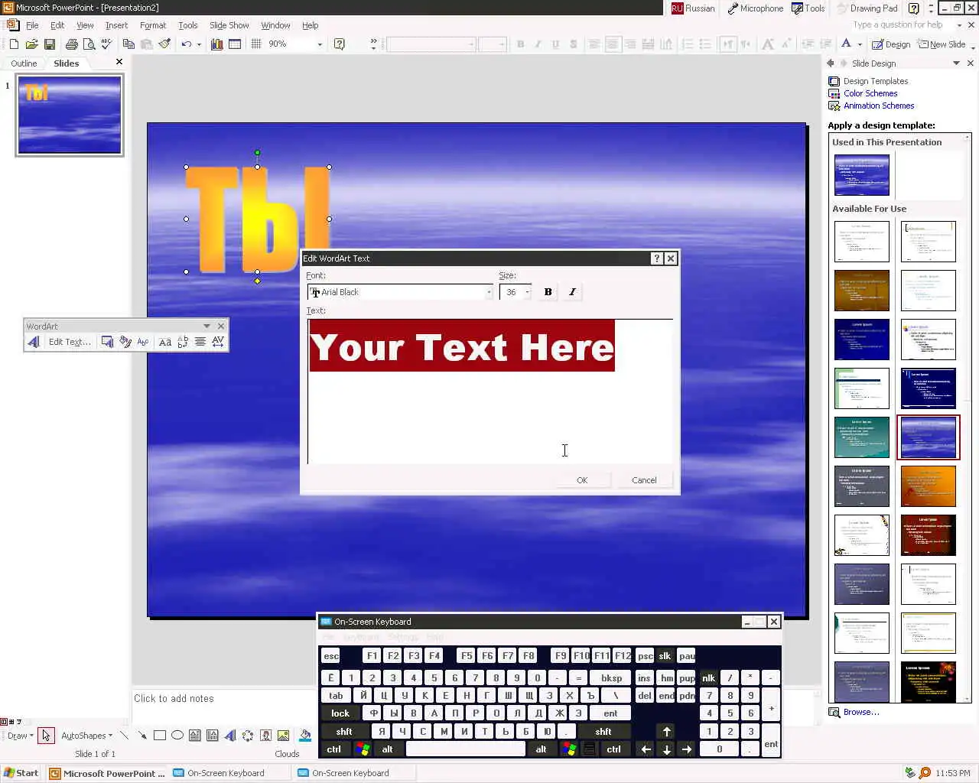Switch to the Outline tab
The height and width of the screenshot is (783, 979).
click(24, 63)
